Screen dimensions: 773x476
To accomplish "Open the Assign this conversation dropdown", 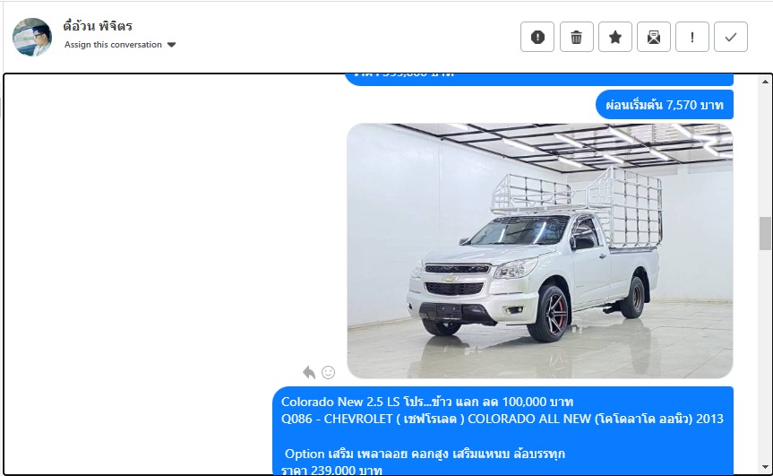I will click(x=120, y=45).
